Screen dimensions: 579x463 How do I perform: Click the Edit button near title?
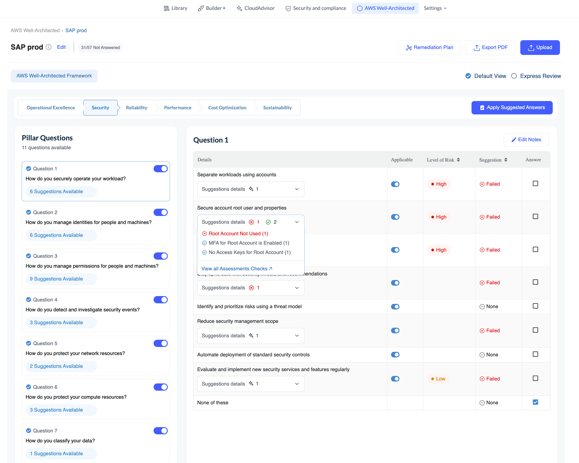tap(61, 47)
